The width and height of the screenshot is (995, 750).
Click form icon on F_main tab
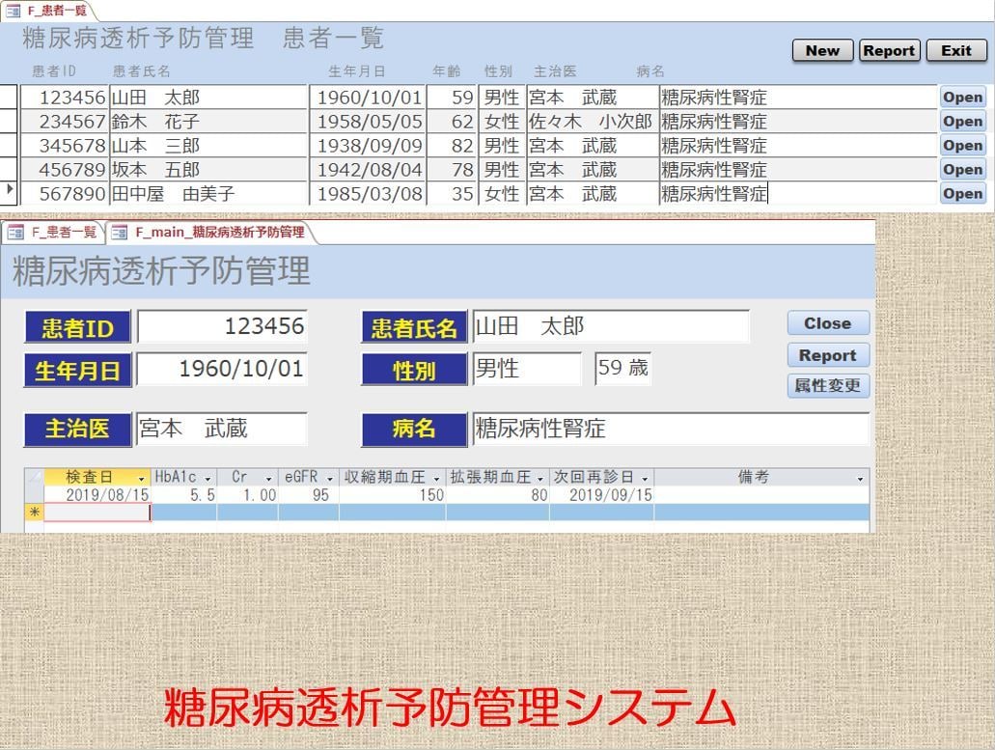pyautogui.click(x=120, y=233)
